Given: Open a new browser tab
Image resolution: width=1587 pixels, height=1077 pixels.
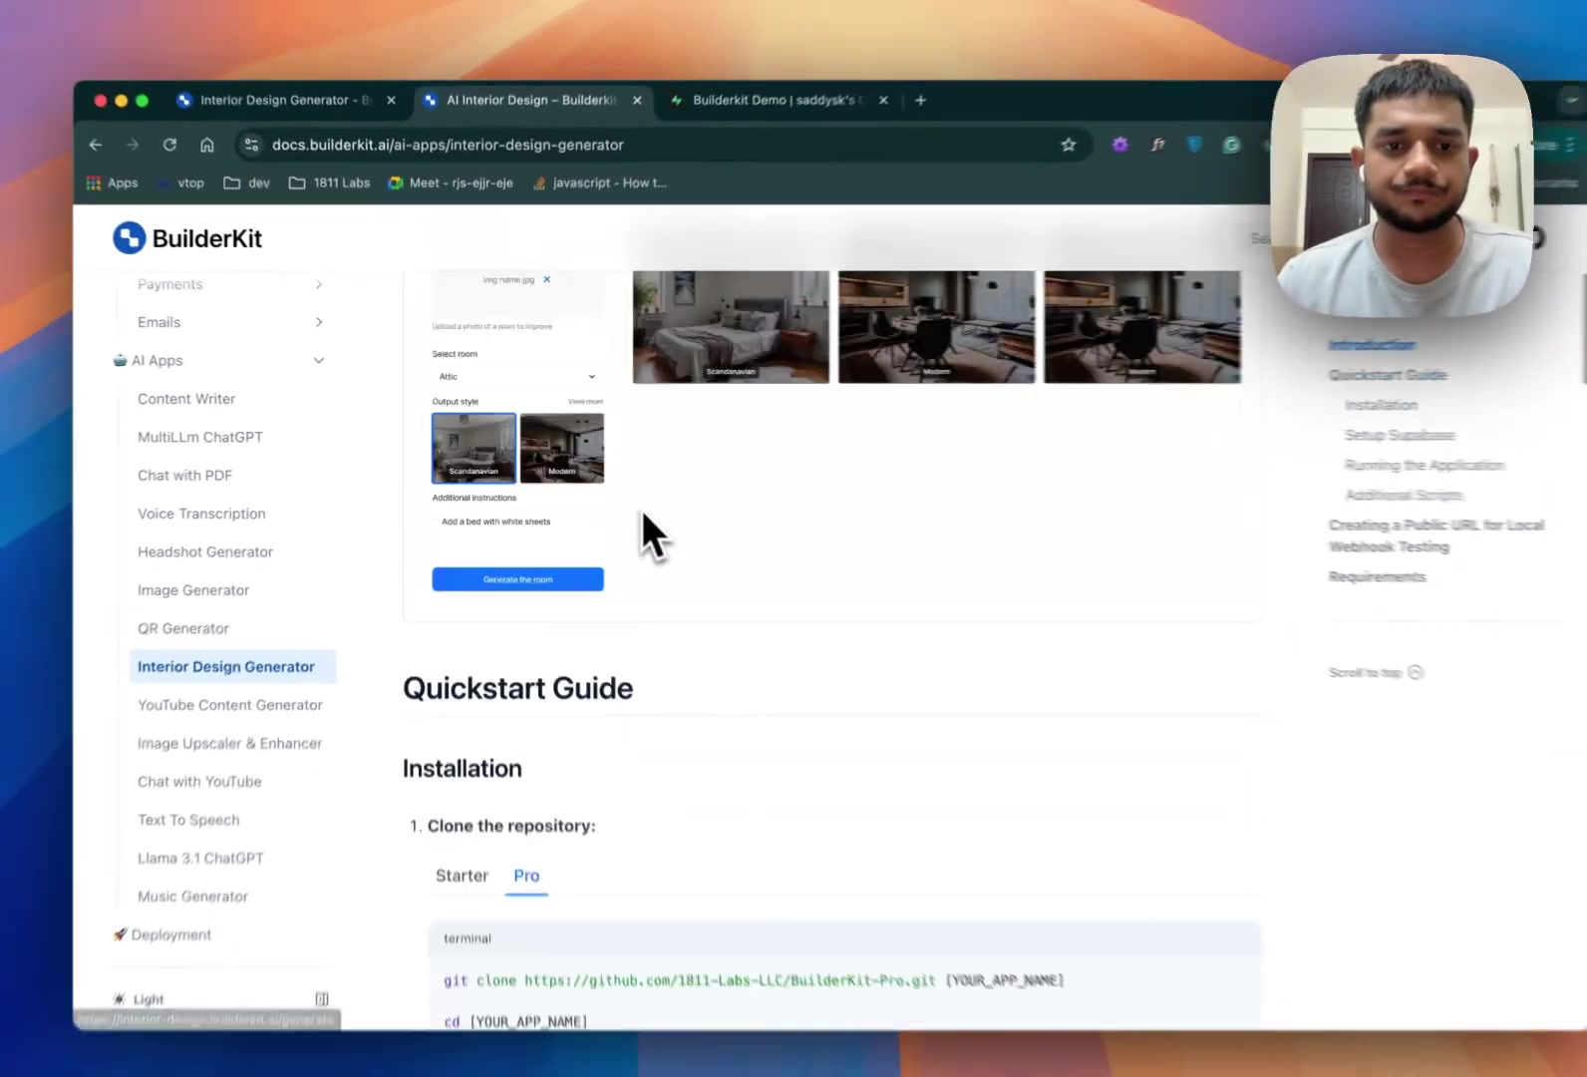Looking at the screenshot, I should [920, 100].
